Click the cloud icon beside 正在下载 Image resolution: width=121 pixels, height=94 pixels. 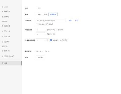coord(3,37)
